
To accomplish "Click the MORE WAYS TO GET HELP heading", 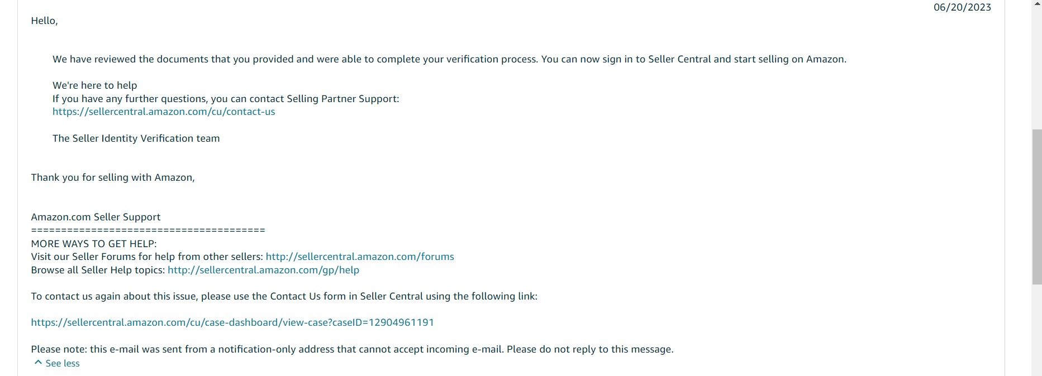I will pyautogui.click(x=94, y=244).
